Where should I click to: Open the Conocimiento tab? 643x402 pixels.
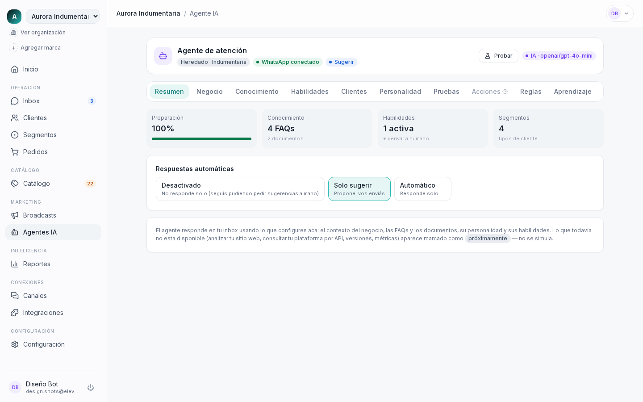[257, 92]
